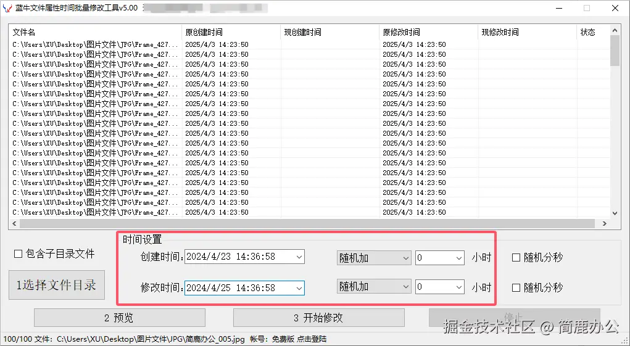
Task: Click the vertical scrollbar thumb of file list
Action: tap(615, 51)
